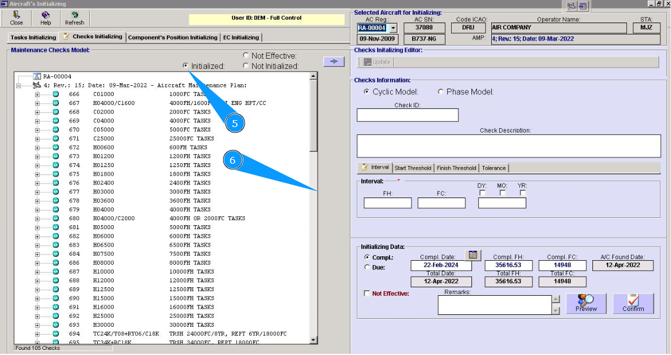Image resolution: width=671 pixels, height=355 pixels.
Task: Open the Start Threshold tab
Action: tap(413, 168)
